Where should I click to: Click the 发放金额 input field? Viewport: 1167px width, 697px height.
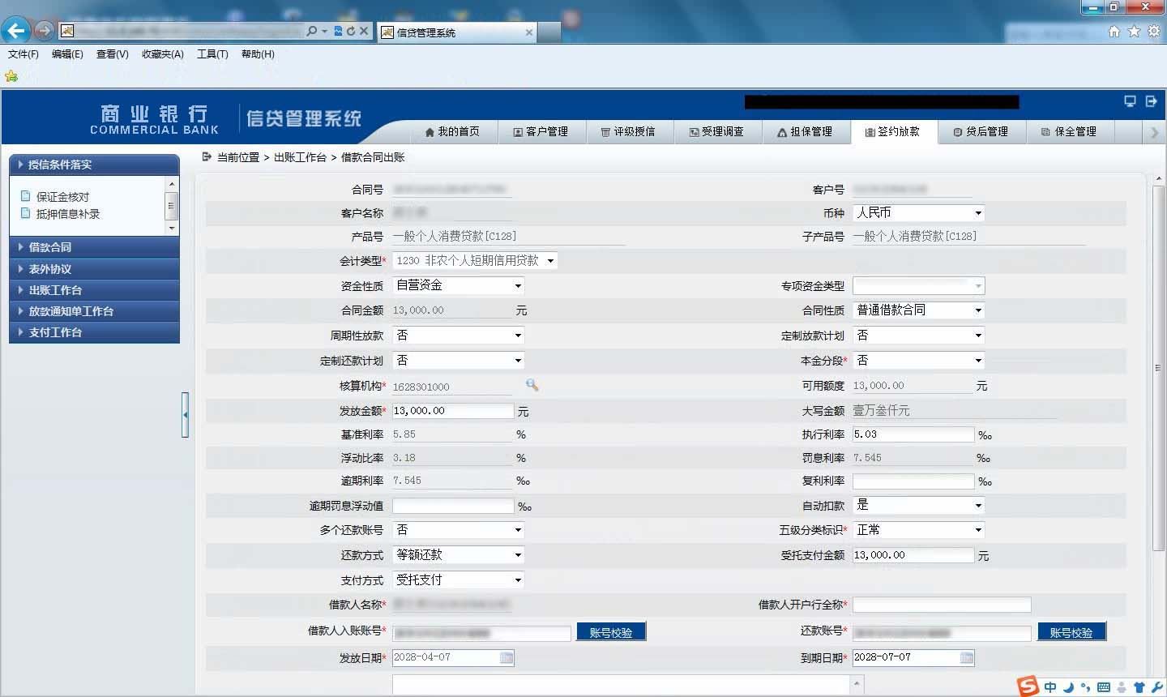[453, 411]
